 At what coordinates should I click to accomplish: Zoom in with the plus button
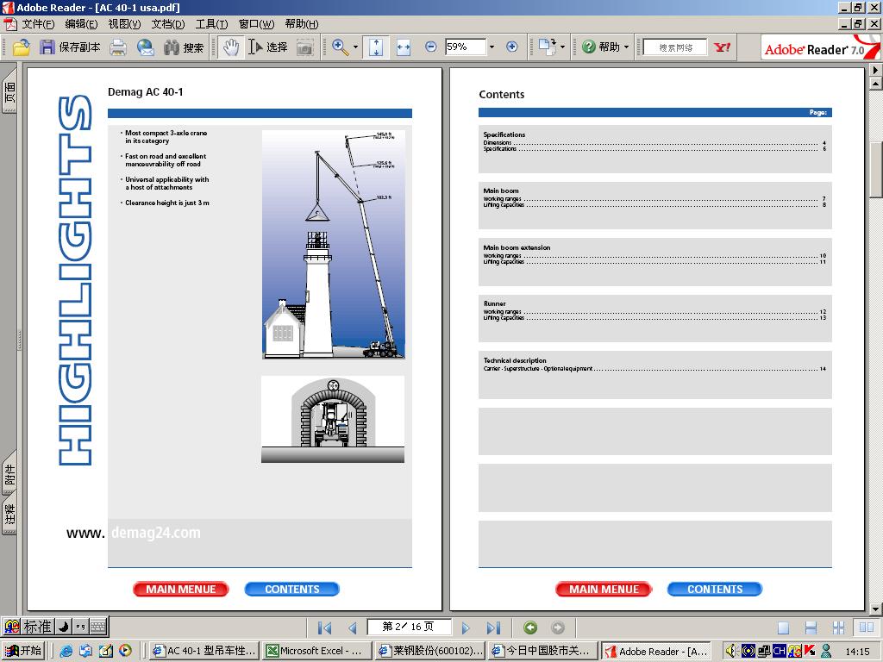[512, 47]
